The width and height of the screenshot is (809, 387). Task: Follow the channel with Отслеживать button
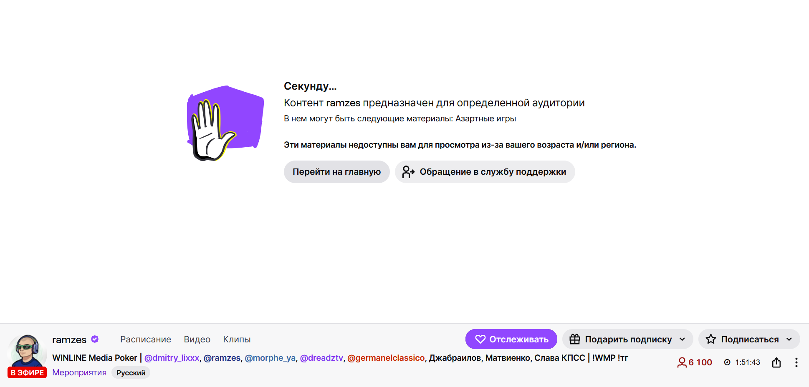511,339
